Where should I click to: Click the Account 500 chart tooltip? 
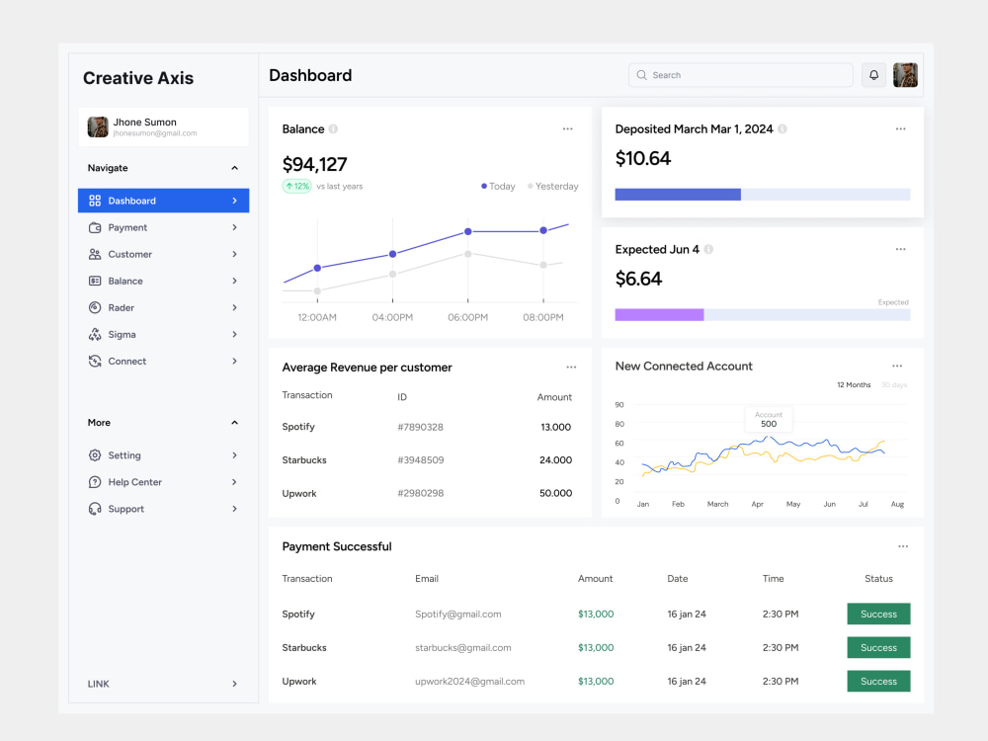coord(769,420)
